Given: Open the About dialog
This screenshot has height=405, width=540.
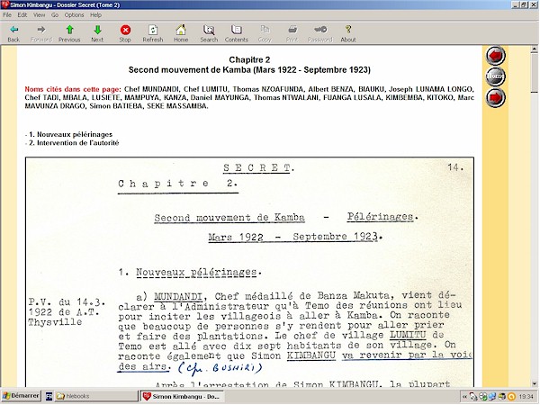Looking at the screenshot, I should (x=348, y=33).
